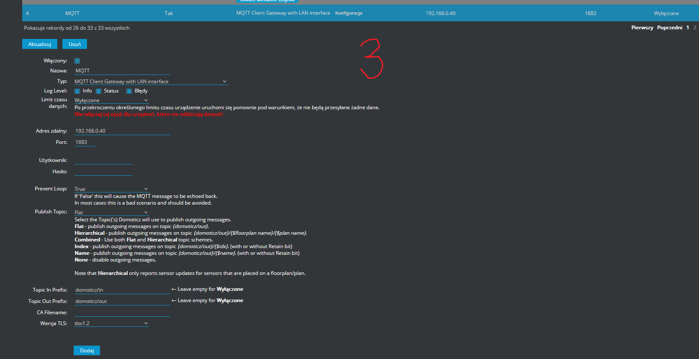Screen dimensions: 699x359
Task: Focus the CA Filename field
Action: coord(122,312)
